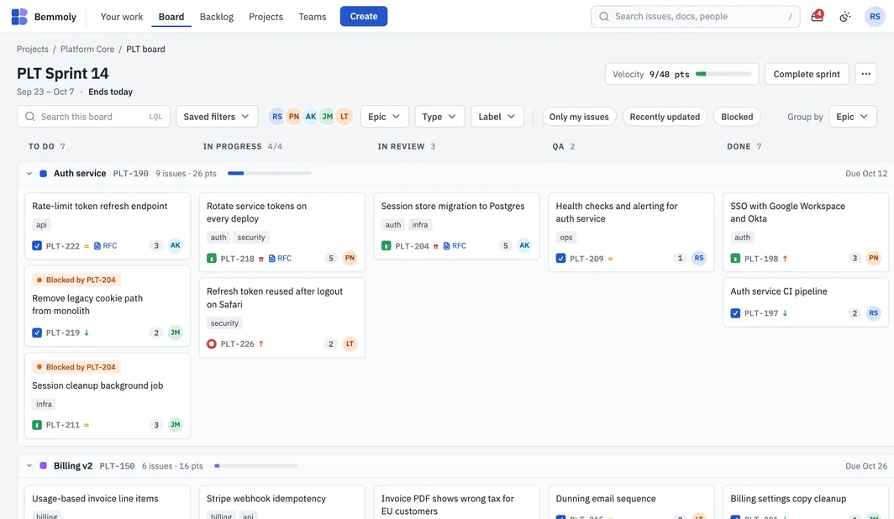Viewport: 894px width, 519px height.
Task: Click task checkbox icon on PLT-222
Action: pyautogui.click(x=37, y=246)
